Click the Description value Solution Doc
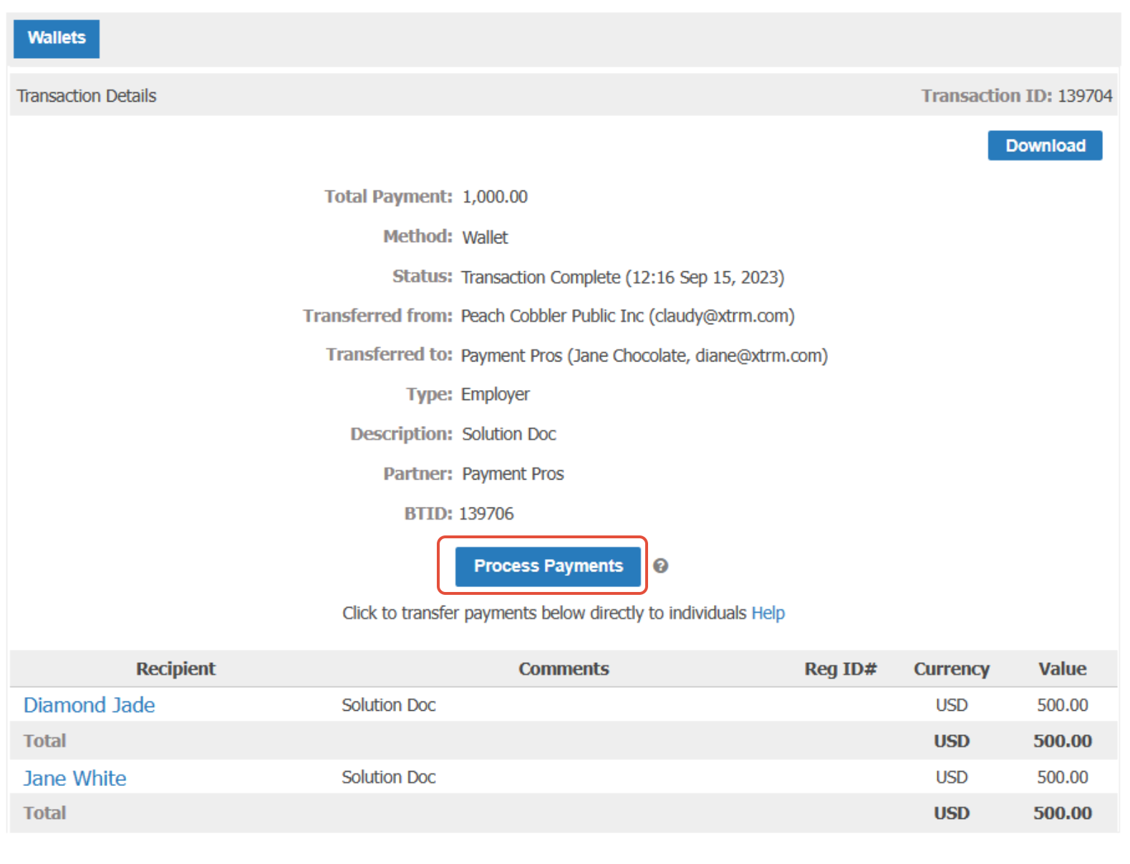Viewport: 1130px width, 864px height. (509, 435)
